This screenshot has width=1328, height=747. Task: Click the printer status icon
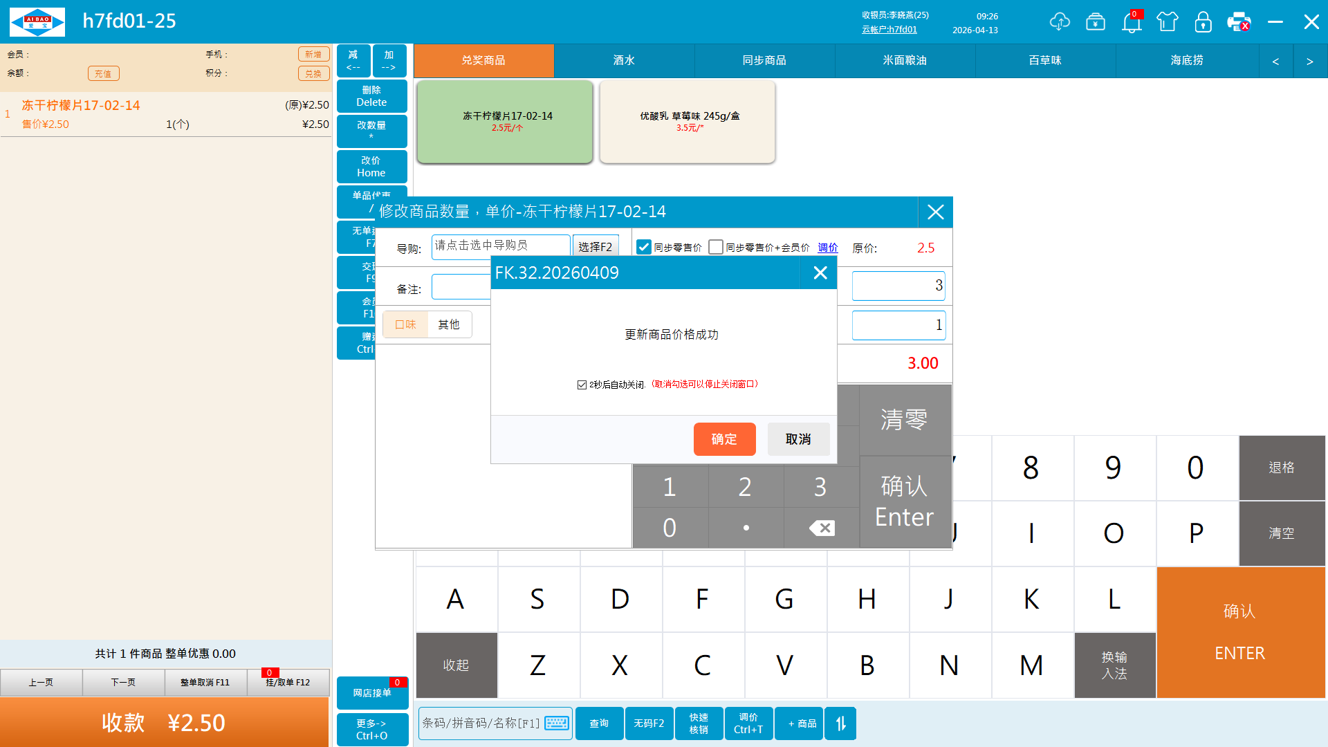click(1239, 22)
